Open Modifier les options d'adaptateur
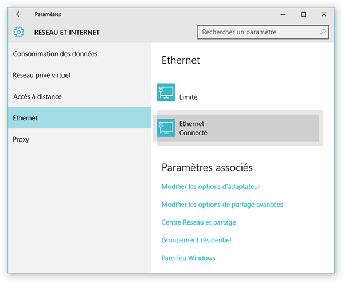344x283 pixels. tap(211, 187)
